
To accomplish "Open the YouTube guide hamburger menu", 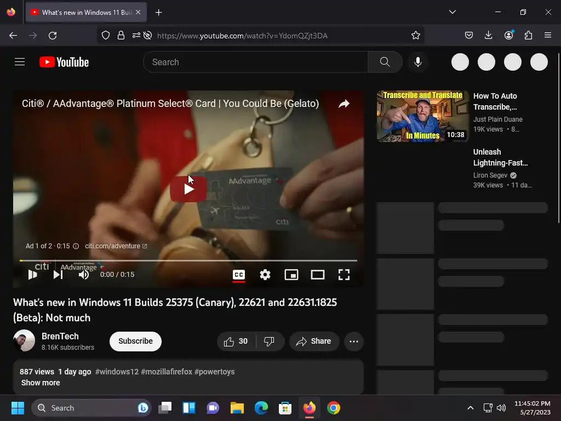I will pyautogui.click(x=20, y=62).
